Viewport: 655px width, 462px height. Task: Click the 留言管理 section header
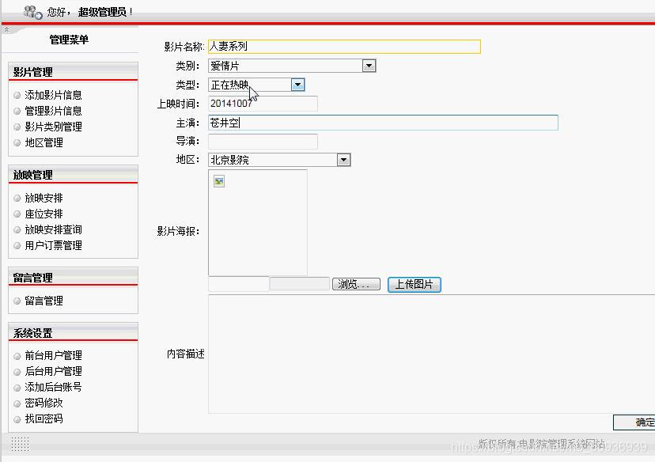73,278
